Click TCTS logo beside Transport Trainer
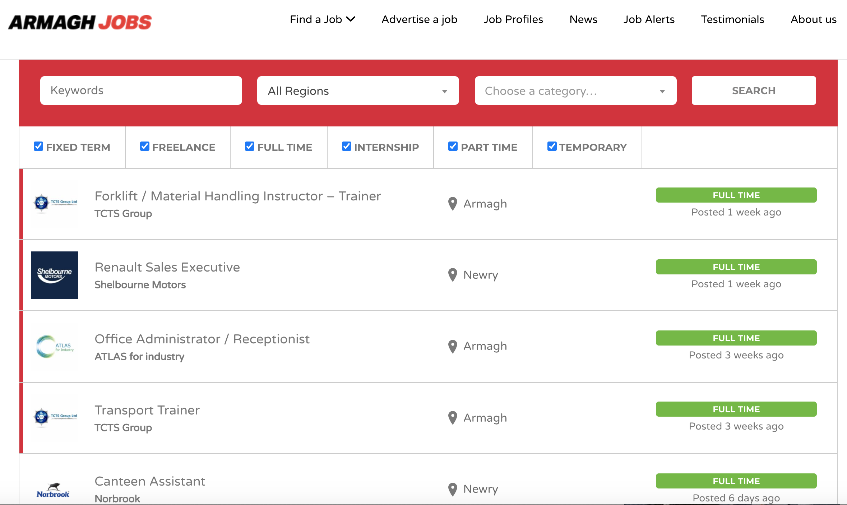 [x=55, y=417]
